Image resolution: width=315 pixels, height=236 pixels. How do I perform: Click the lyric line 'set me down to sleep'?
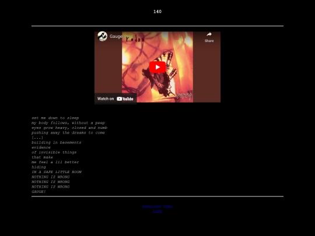coord(55,118)
